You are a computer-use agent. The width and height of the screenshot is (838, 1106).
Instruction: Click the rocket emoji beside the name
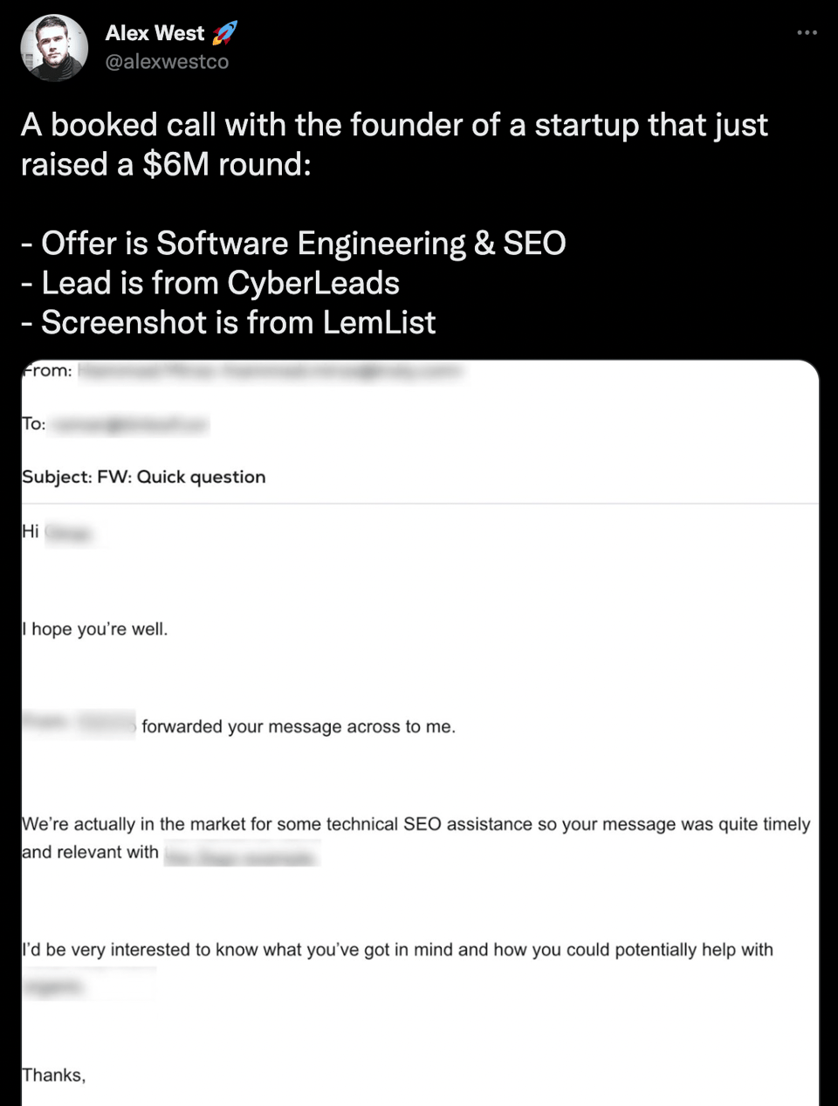point(224,33)
